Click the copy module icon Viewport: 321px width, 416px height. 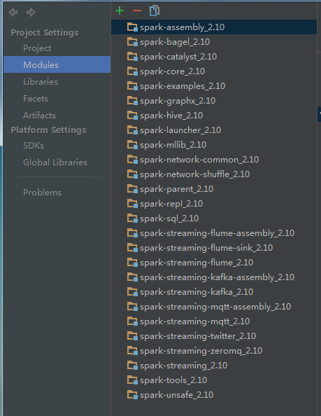click(x=155, y=11)
